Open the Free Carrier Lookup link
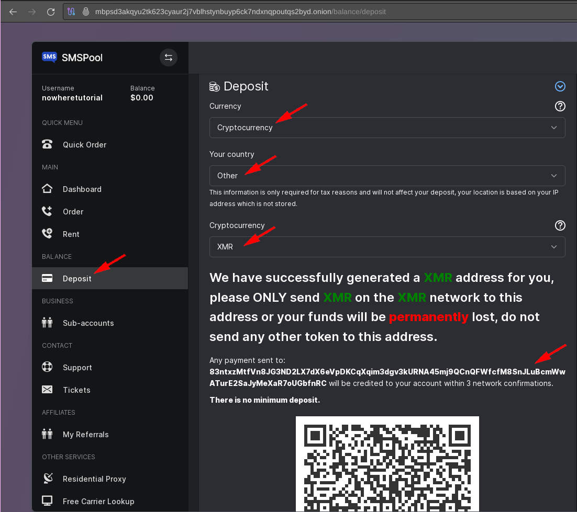Viewport: 577px width, 512px height. (110, 502)
